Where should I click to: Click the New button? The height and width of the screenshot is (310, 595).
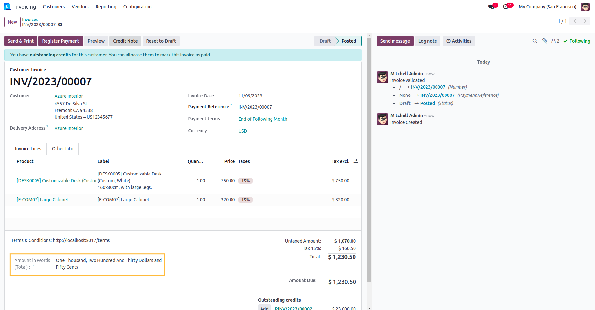(12, 22)
